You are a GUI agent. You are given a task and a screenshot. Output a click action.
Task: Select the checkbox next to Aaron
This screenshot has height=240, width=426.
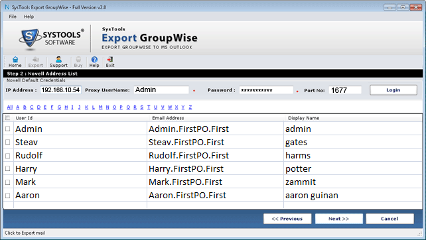pos(7,196)
